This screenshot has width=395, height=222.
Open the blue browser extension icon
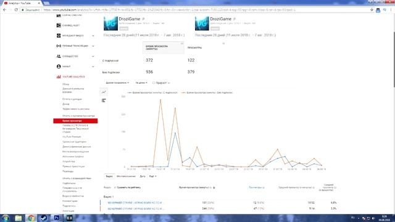point(378,10)
